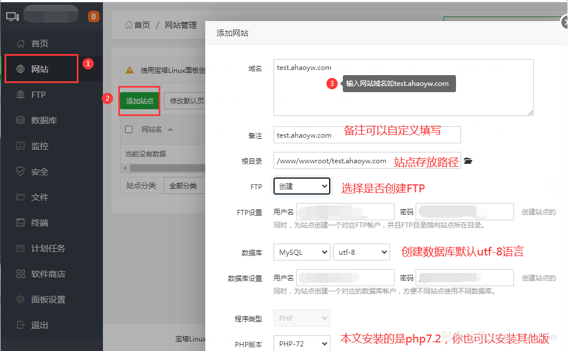
Task: Go to 面板设置 in the sidebar
Action: click(x=48, y=300)
